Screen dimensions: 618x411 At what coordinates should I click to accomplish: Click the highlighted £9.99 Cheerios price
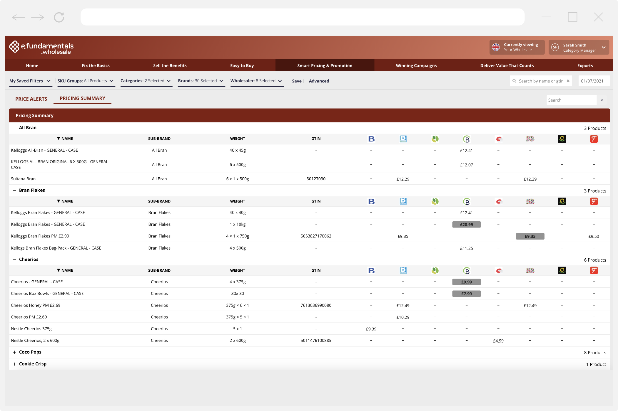click(467, 282)
